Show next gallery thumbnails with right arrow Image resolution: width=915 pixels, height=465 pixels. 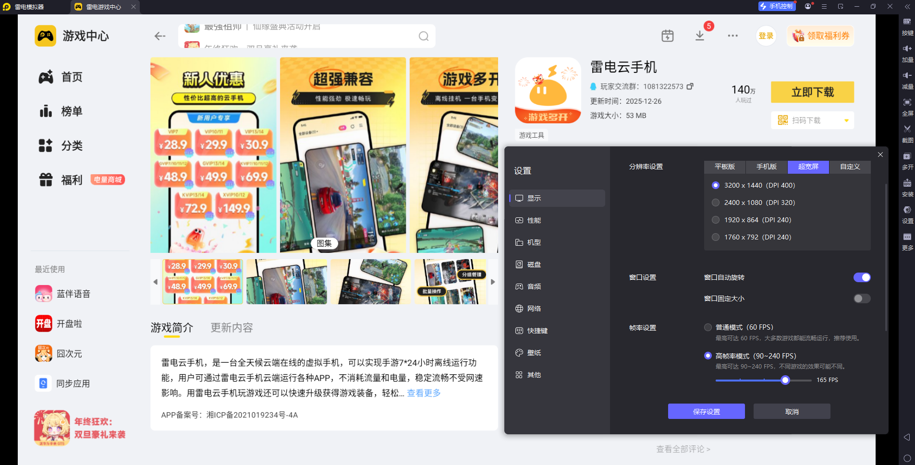[x=493, y=282]
